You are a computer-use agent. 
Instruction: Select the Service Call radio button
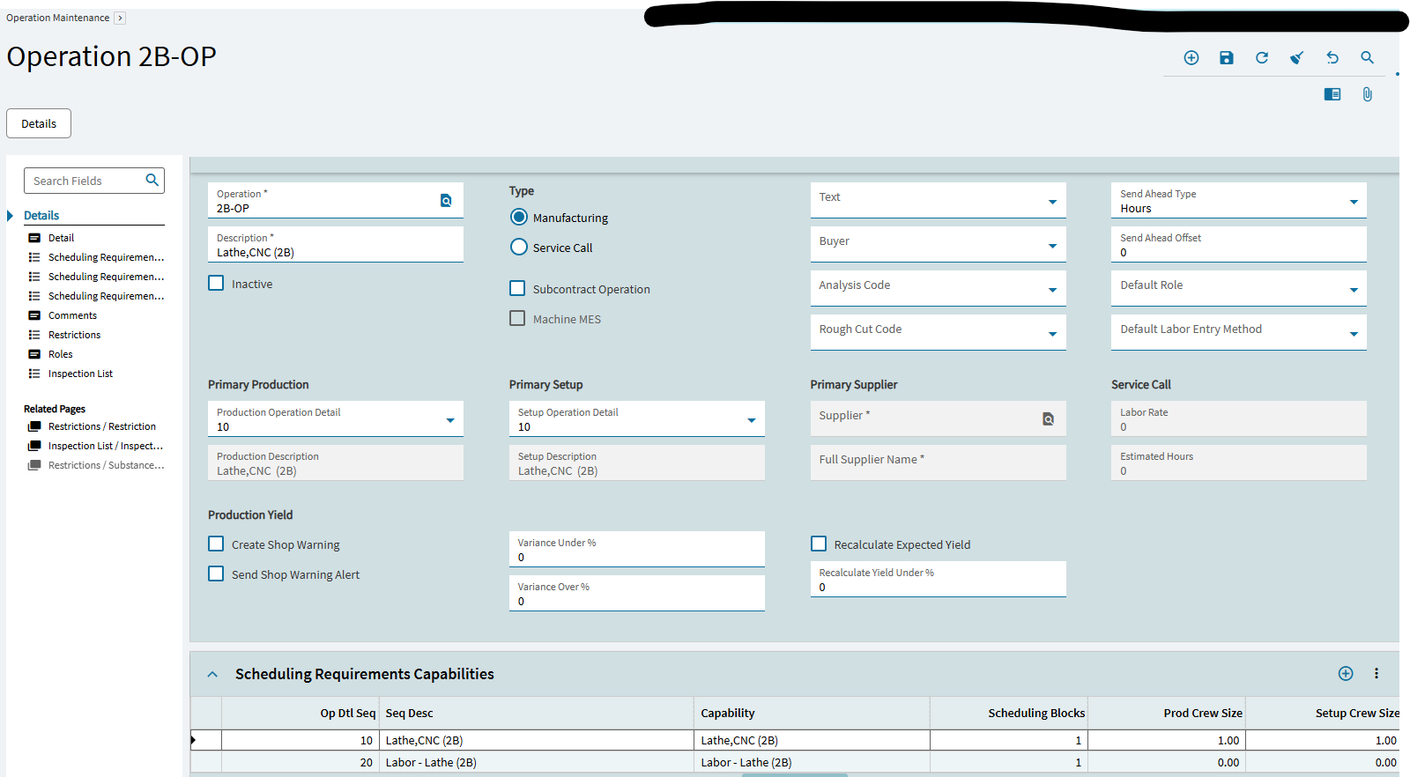tap(519, 247)
